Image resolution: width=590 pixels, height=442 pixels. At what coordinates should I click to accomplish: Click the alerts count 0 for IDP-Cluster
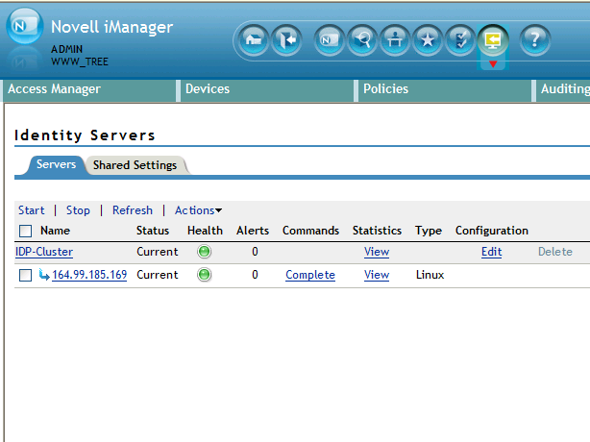255,252
